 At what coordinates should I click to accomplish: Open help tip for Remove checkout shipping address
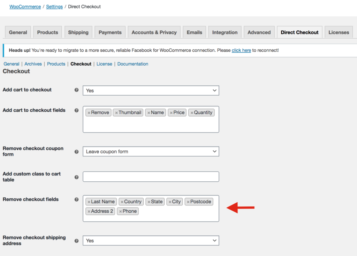pyautogui.click(x=76, y=241)
